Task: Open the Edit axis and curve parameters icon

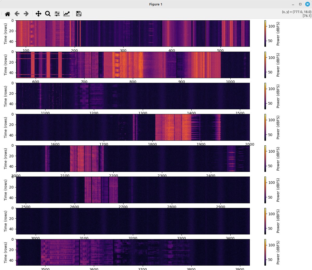Action: pyautogui.click(x=67, y=14)
